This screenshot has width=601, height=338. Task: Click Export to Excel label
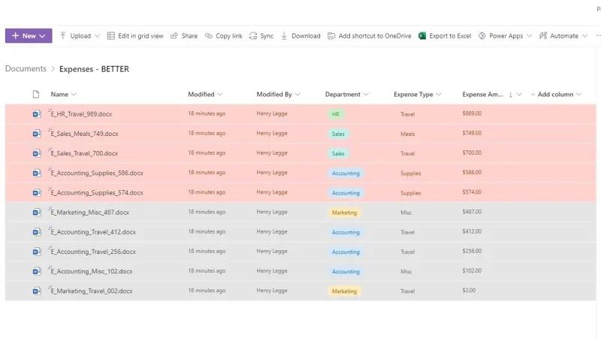(x=450, y=35)
